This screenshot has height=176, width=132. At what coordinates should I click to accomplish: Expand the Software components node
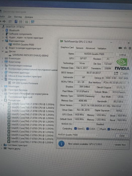click(3, 34)
